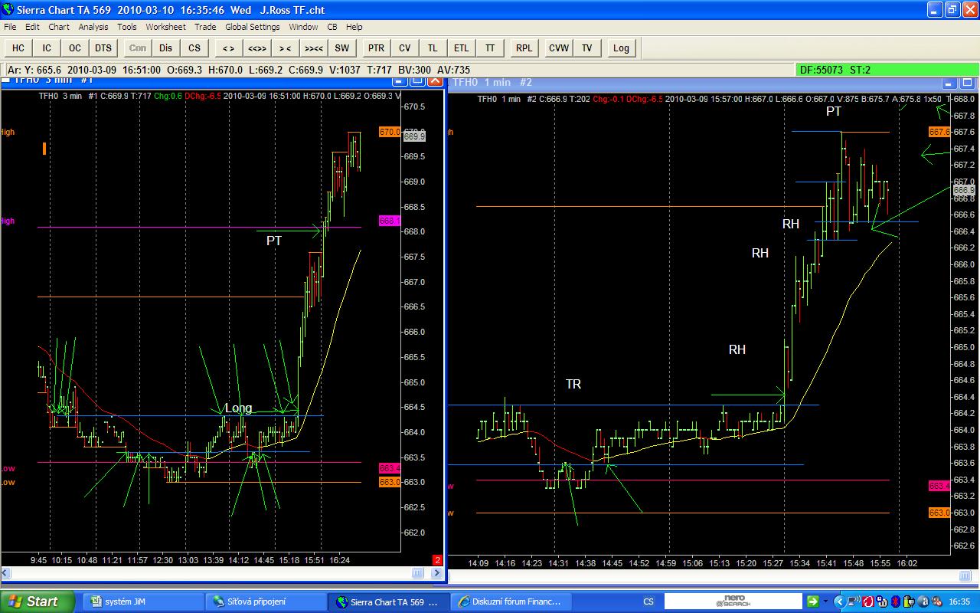Click the RPL replay button

click(x=524, y=48)
